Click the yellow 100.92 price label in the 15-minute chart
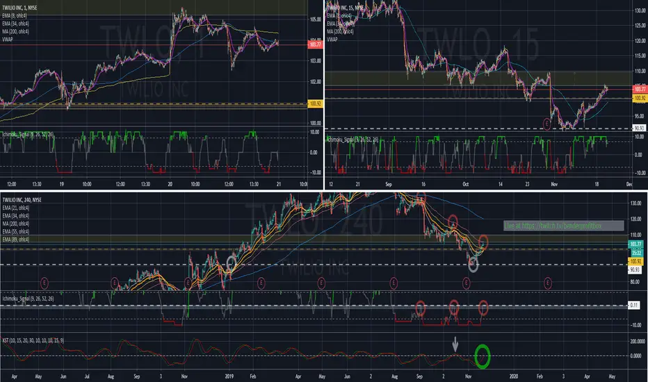648x382 pixels. 640,99
